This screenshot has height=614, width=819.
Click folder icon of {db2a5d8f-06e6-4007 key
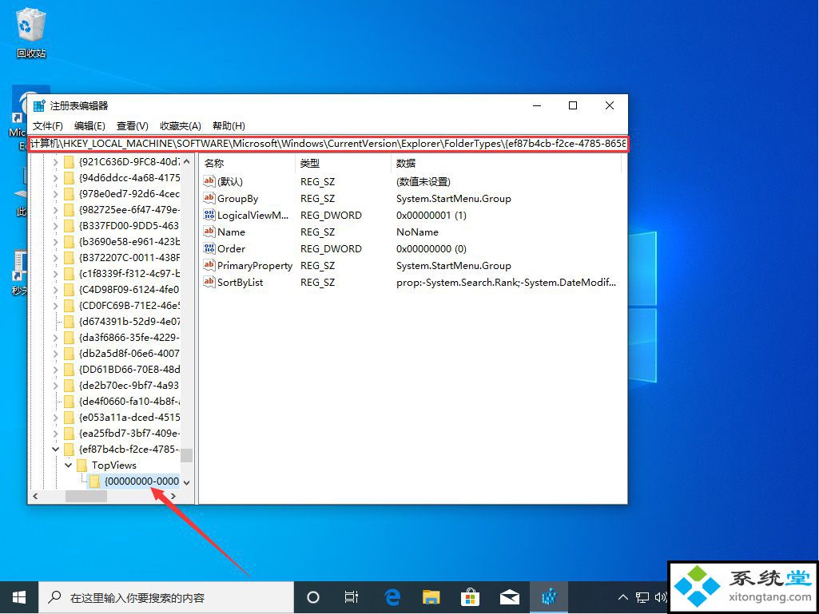(x=69, y=353)
